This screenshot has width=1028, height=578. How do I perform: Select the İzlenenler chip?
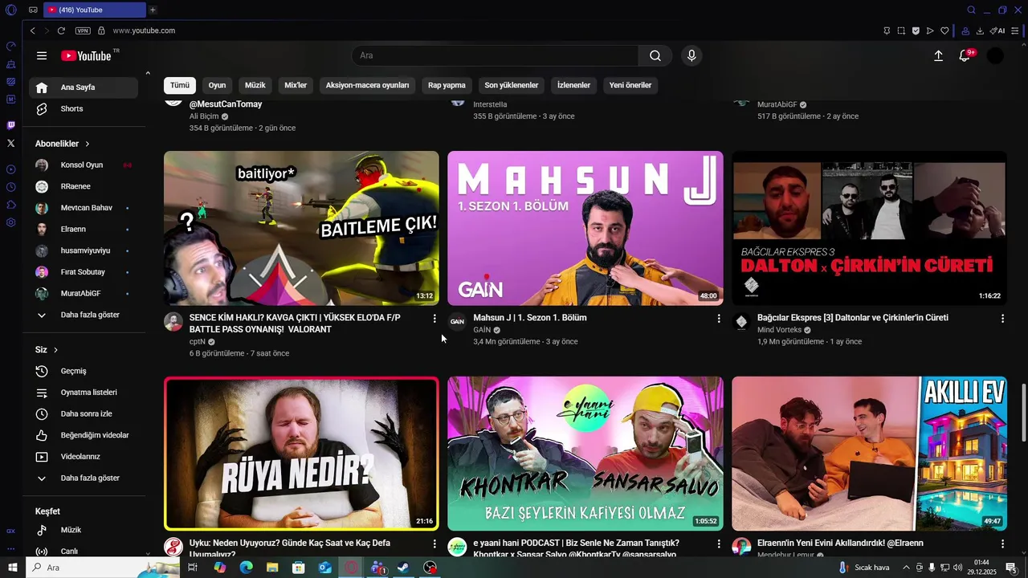tap(573, 85)
